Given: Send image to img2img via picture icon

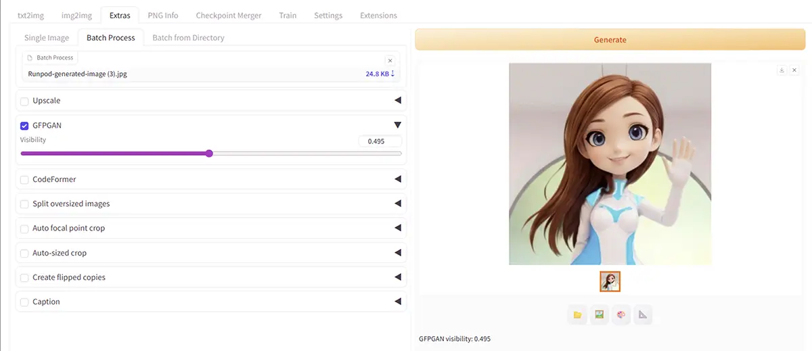Looking at the screenshot, I should point(599,314).
